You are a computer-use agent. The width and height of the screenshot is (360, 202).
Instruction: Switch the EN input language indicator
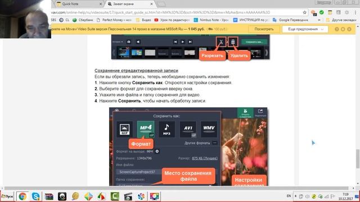(289, 196)
